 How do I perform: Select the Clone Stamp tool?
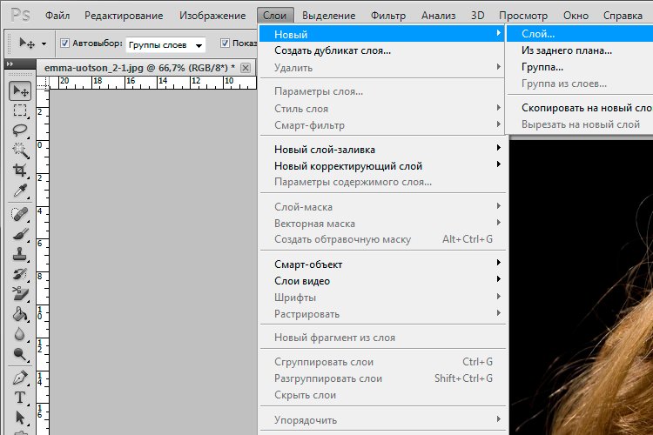point(20,254)
